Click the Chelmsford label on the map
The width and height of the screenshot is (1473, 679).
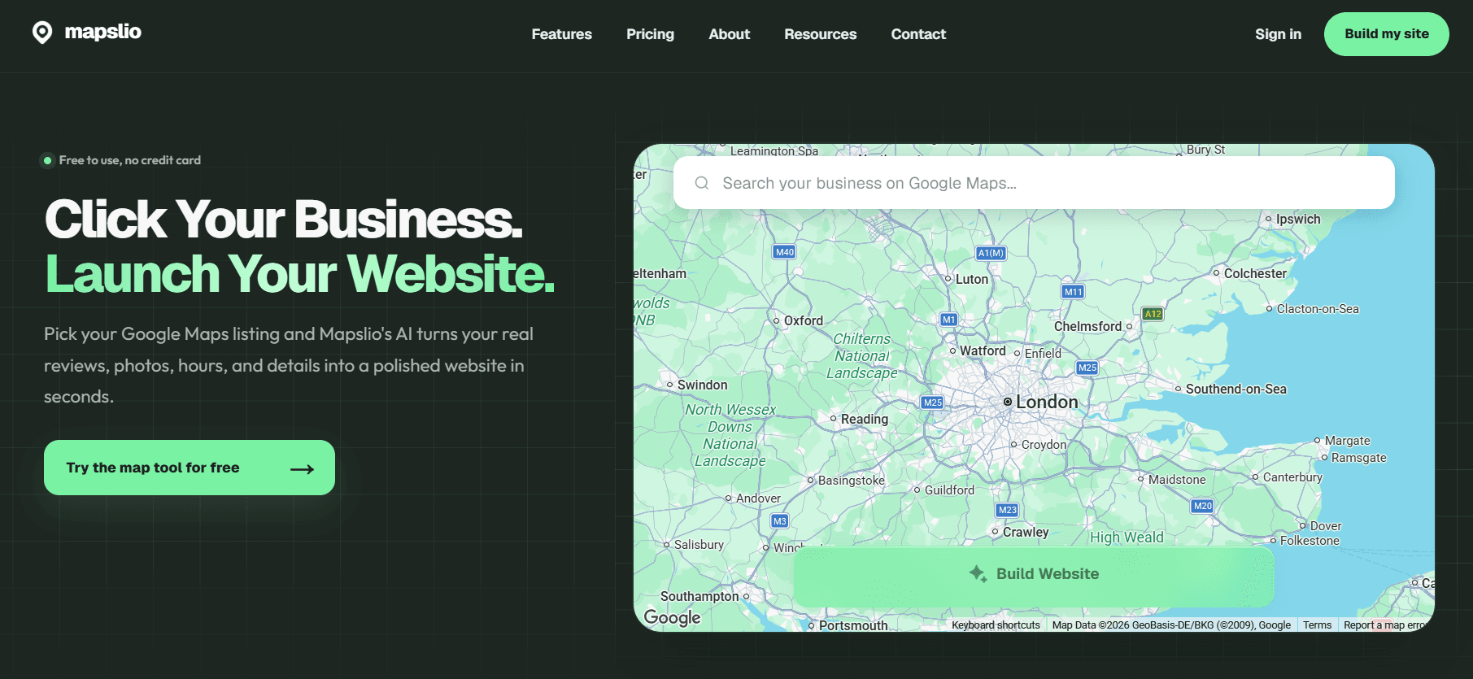[1087, 326]
